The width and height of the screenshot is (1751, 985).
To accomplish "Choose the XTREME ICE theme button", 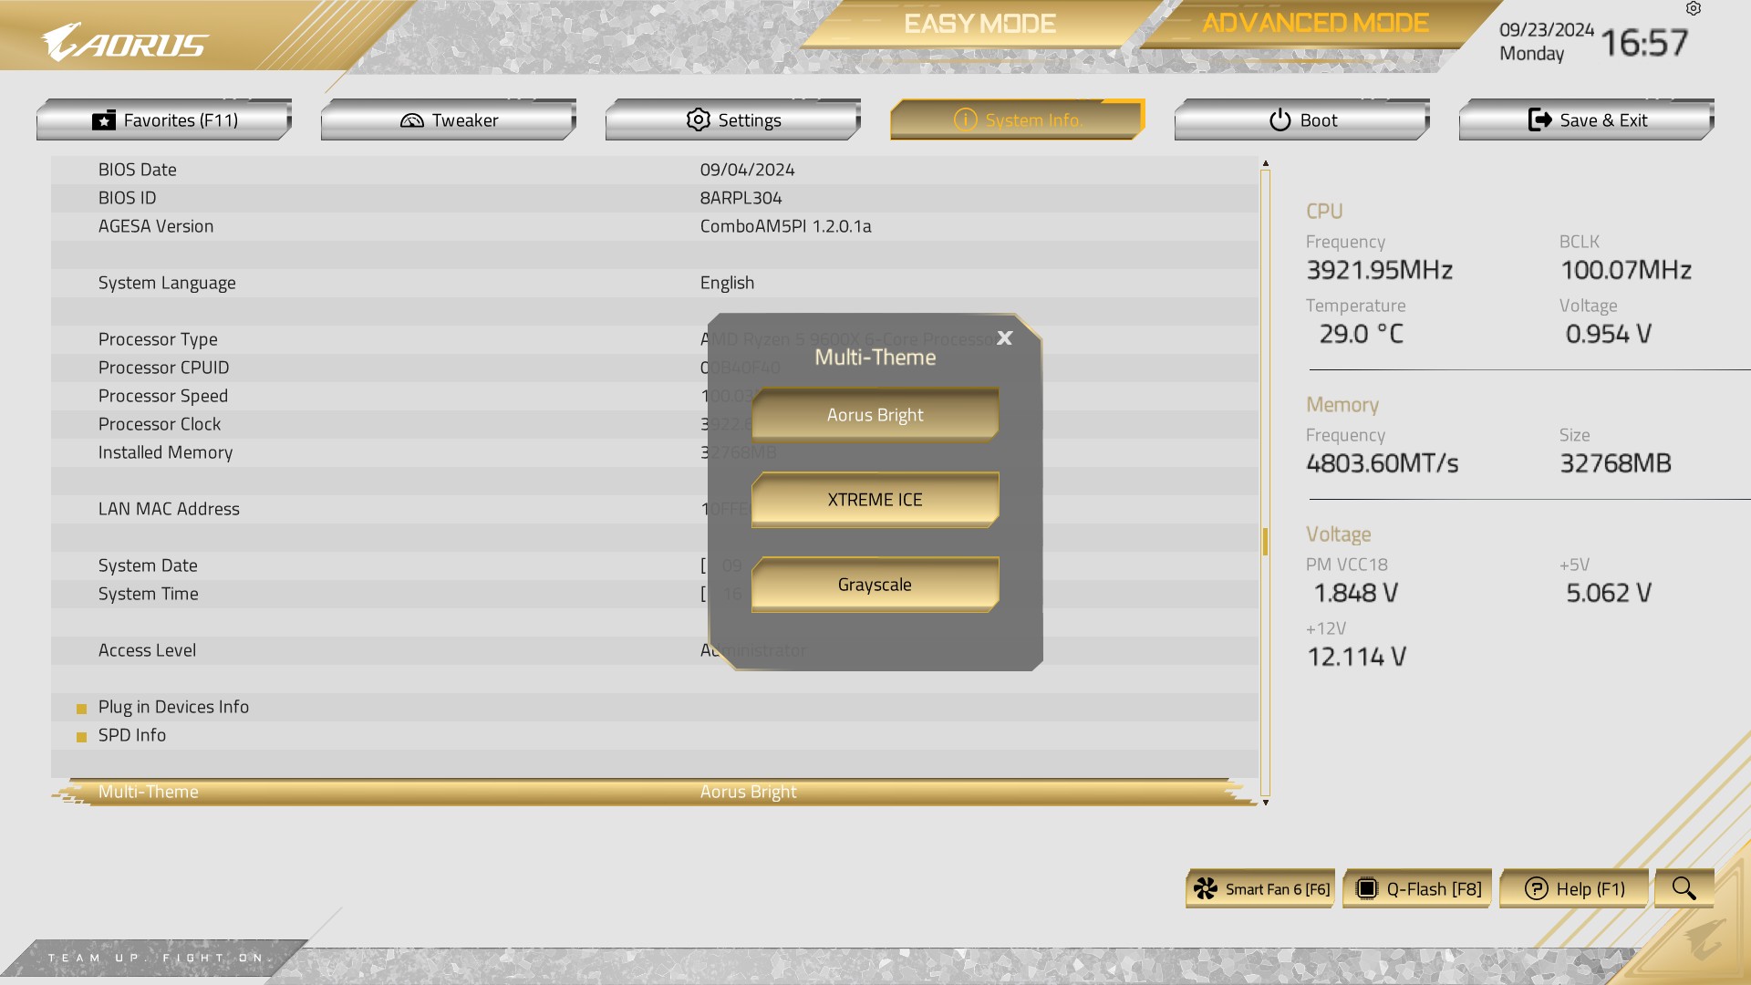I will (875, 500).
